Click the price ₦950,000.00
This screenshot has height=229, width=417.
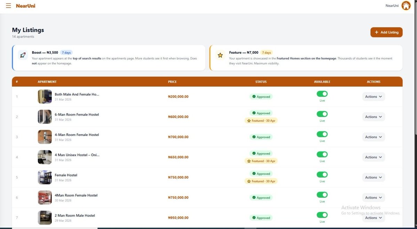tap(178, 218)
